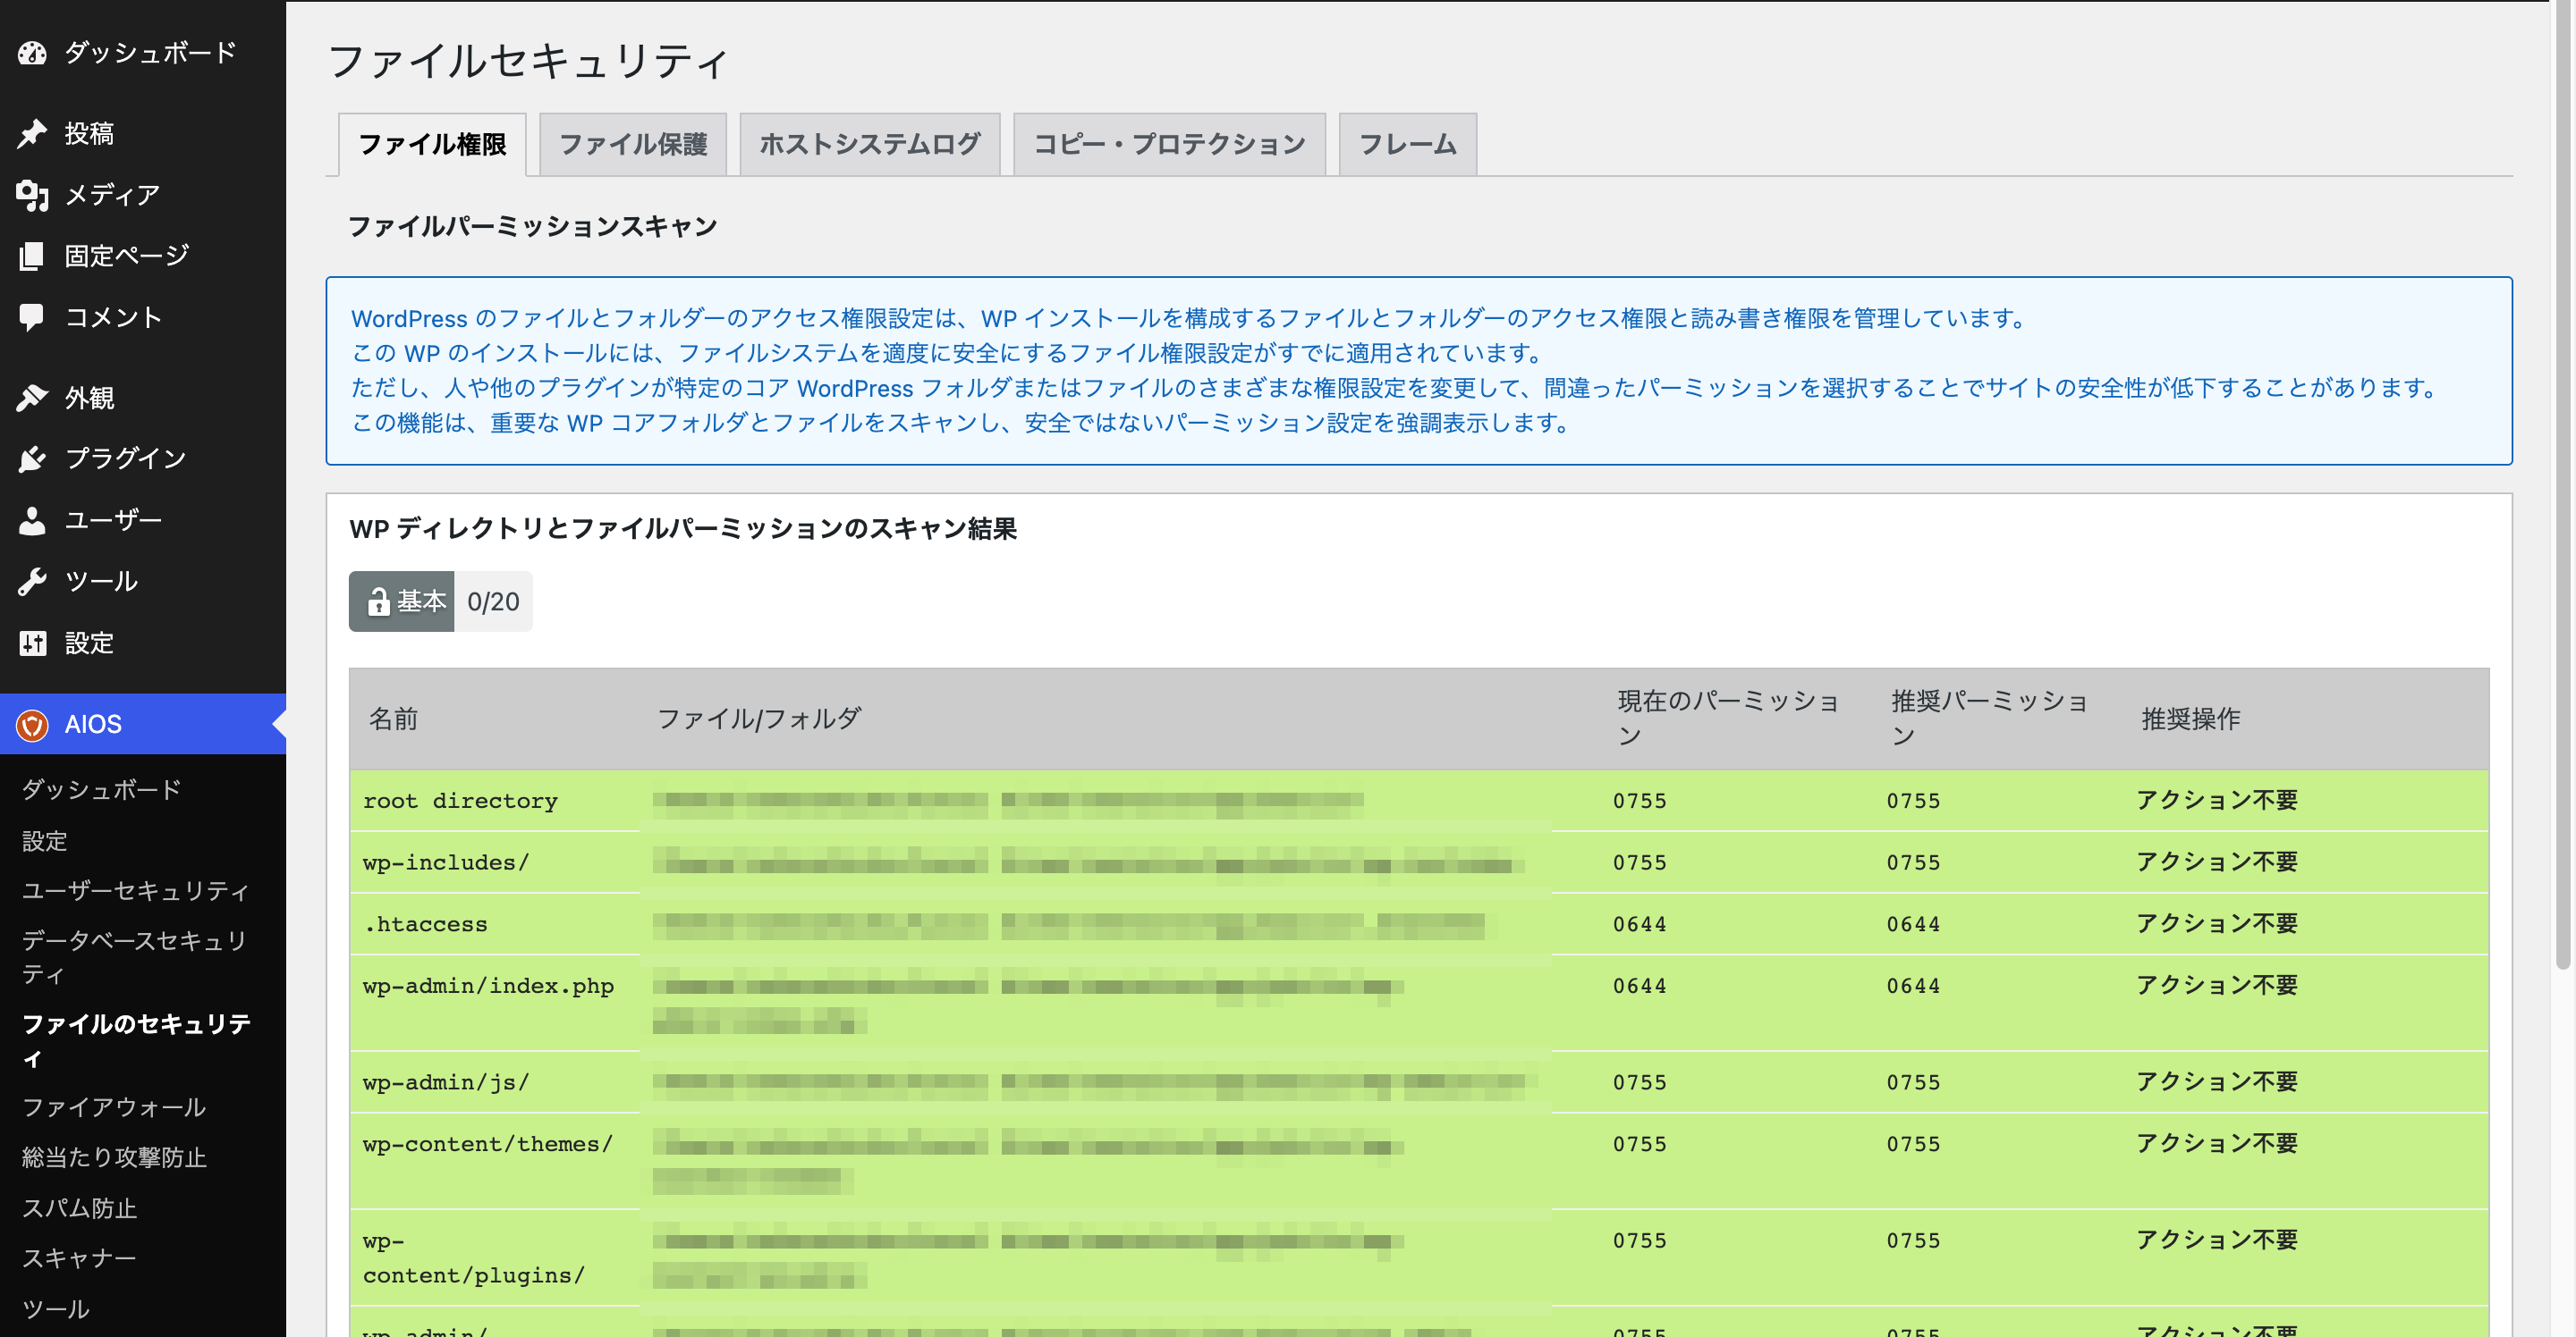The image size is (2576, 1337).
Task: Click the wp-content/plugins/ row name
Action: coord(473,1258)
